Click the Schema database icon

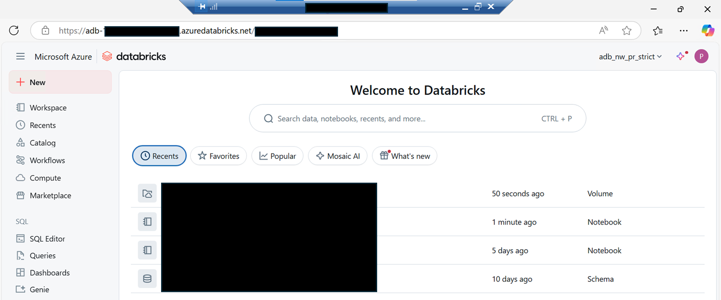(x=147, y=279)
